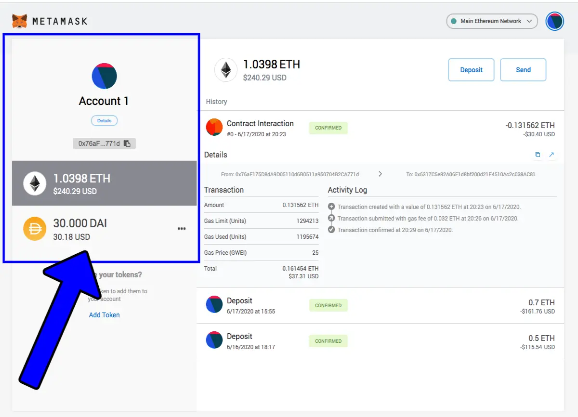Screen dimensions: 578x417
Task: Click Transaction confirmed at 20:29 entry
Action: (x=395, y=230)
